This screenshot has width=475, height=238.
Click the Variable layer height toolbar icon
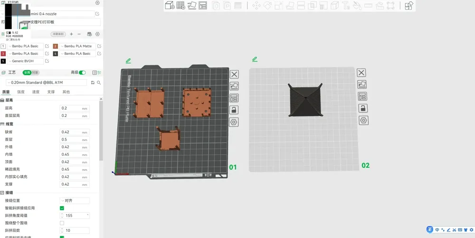(x=238, y=5)
